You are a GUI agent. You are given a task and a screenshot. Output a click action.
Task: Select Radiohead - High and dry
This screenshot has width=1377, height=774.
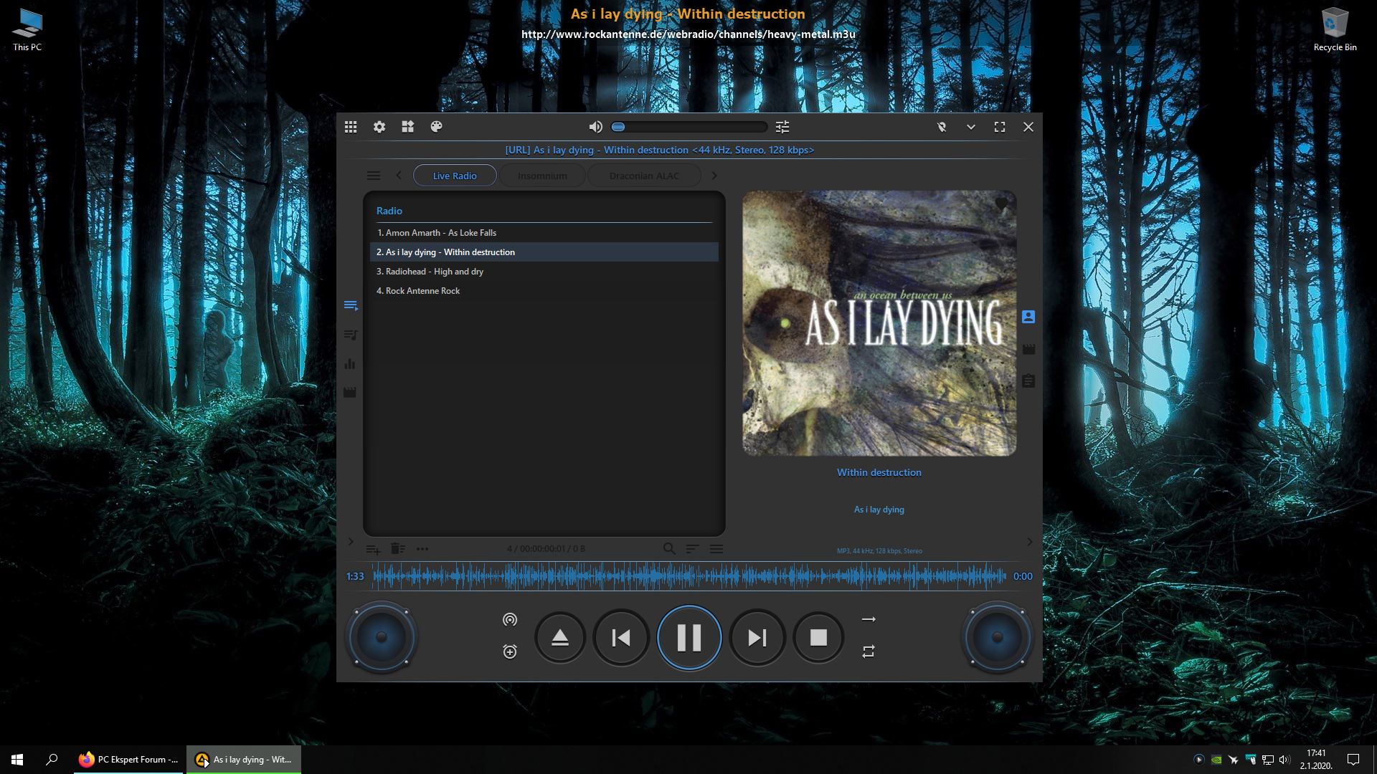pyautogui.click(x=430, y=272)
